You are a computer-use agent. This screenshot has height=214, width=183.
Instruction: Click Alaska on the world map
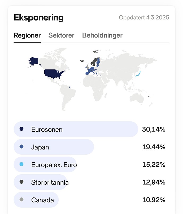[x=34, y=61]
